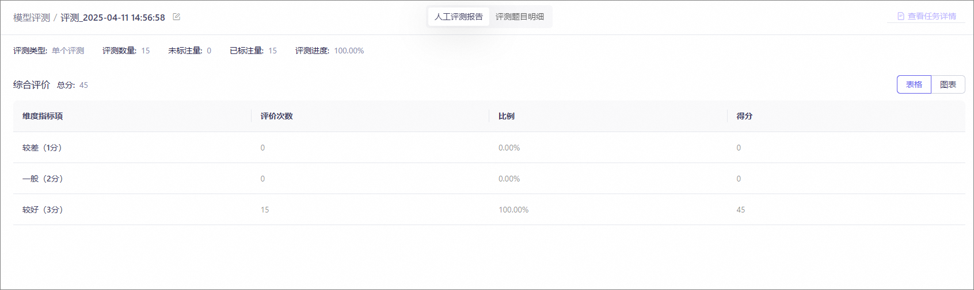Select the 一般（2分）row label
Viewport: 974px width, 290px height.
pyautogui.click(x=43, y=179)
